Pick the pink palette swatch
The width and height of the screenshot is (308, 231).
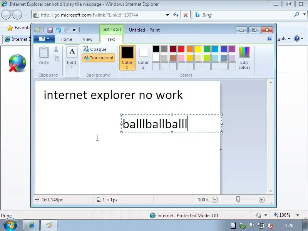pyautogui.click(x=181, y=58)
